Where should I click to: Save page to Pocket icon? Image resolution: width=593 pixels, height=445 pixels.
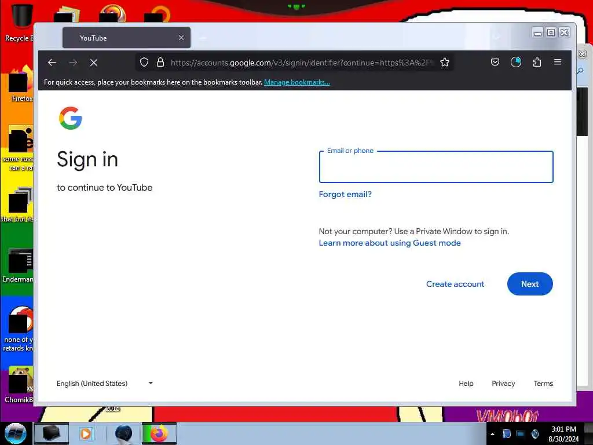495,62
